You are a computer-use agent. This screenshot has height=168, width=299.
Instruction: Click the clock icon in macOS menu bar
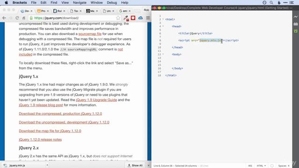pyautogui.click(x=264, y=2)
